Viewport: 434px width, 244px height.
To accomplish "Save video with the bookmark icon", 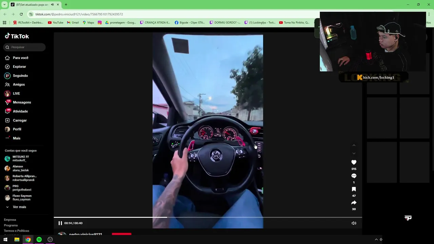I will click(354, 189).
